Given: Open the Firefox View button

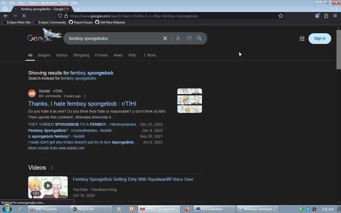Looking at the screenshot, I should tap(5, 9).
